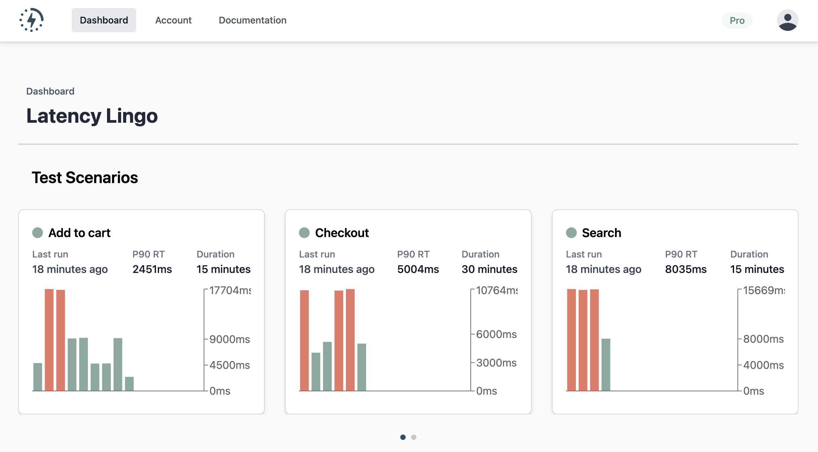Viewport: 818px width, 452px height.
Task: Click the 4500ms axis label
Action: tap(230, 365)
